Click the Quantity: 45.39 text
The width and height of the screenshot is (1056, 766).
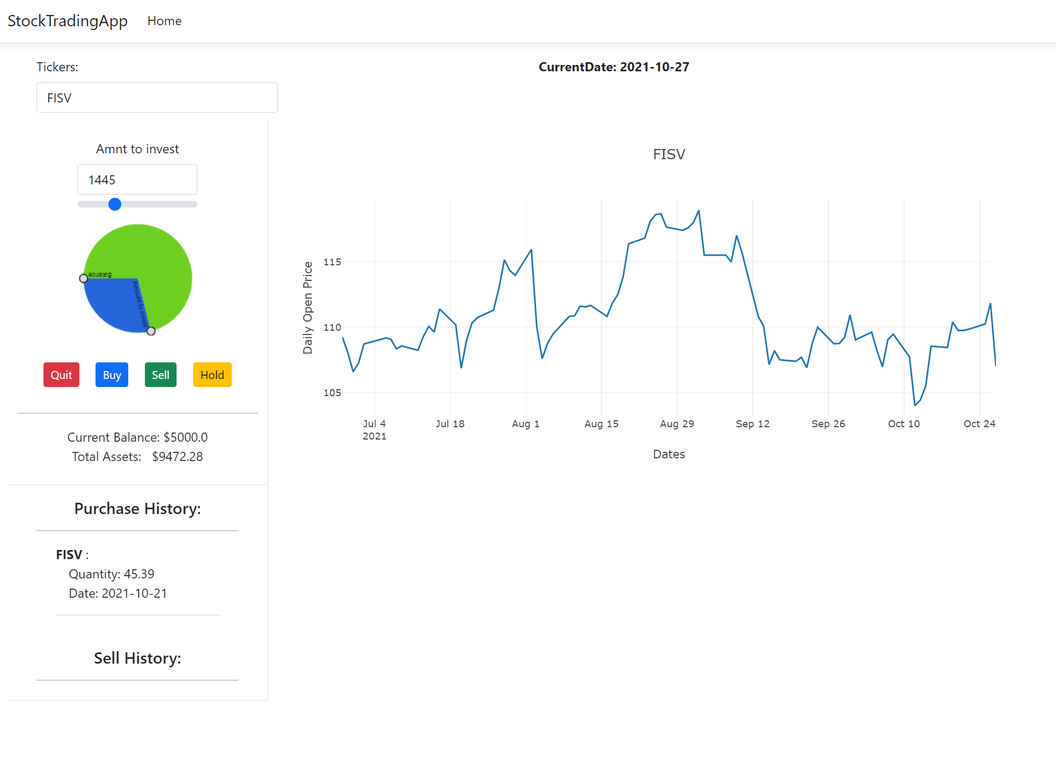coord(112,574)
